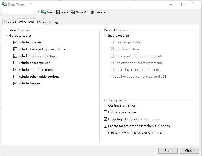202x156 pixels.
Task: Click Use delayed insert statements checkbox
Action: (x=112, y=70)
